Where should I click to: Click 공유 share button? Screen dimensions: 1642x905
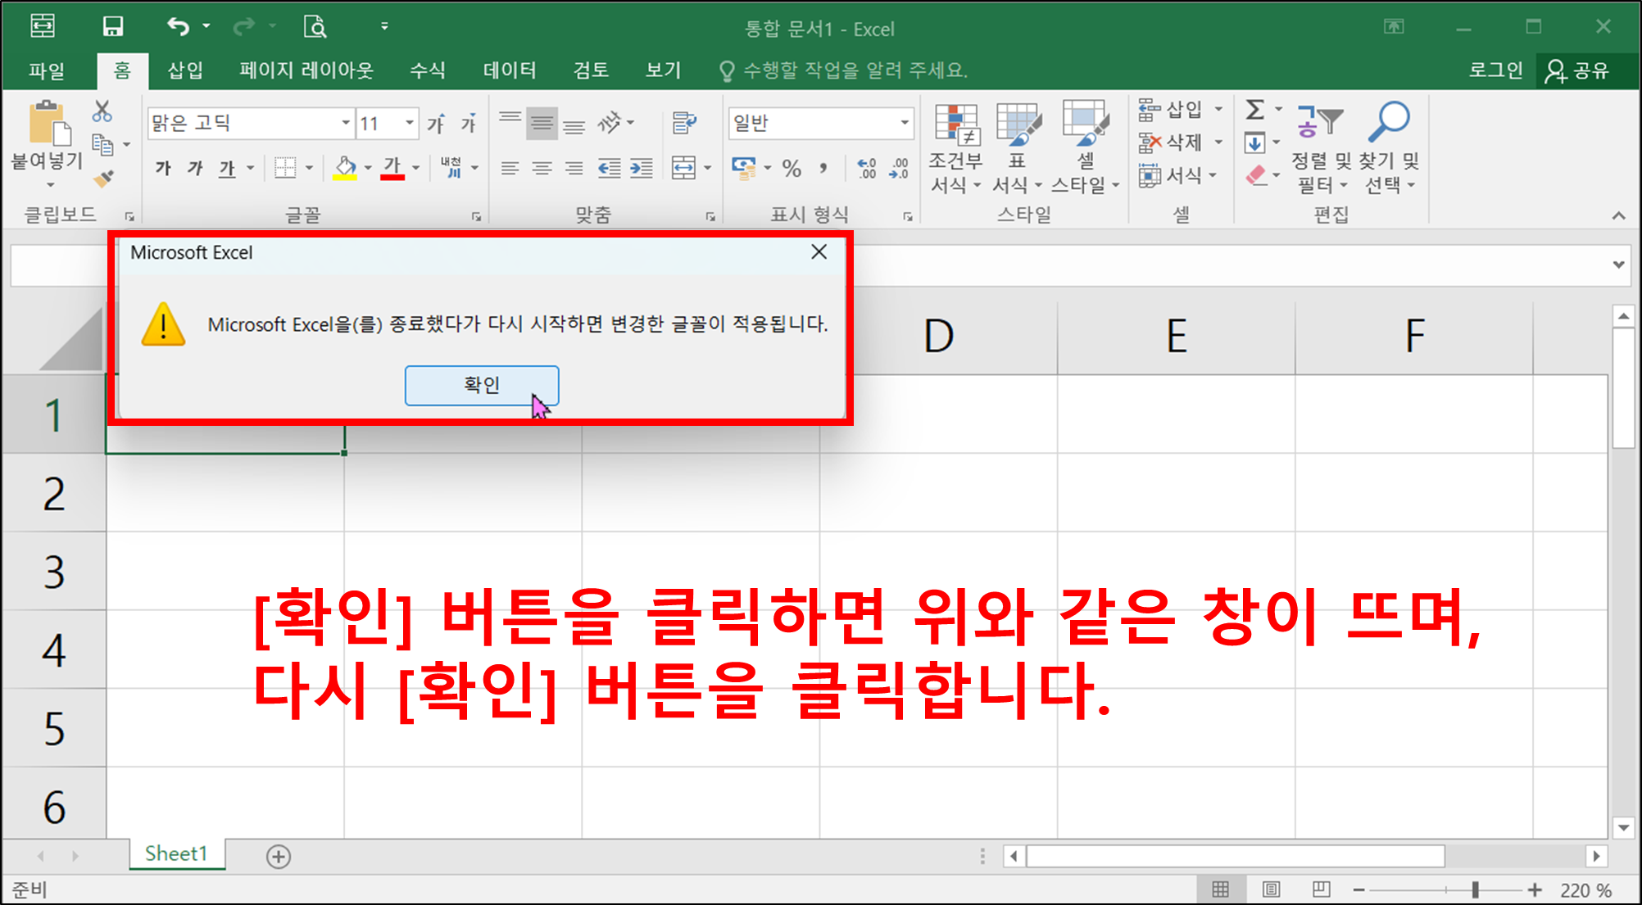(1577, 70)
